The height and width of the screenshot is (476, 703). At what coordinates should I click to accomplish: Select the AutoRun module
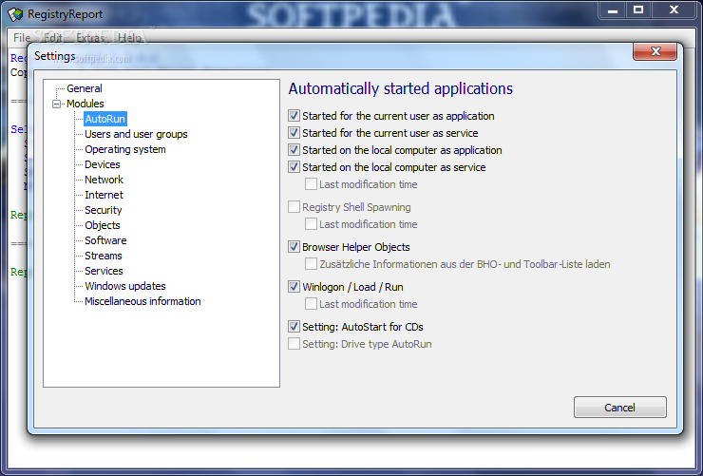click(x=105, y=119)
